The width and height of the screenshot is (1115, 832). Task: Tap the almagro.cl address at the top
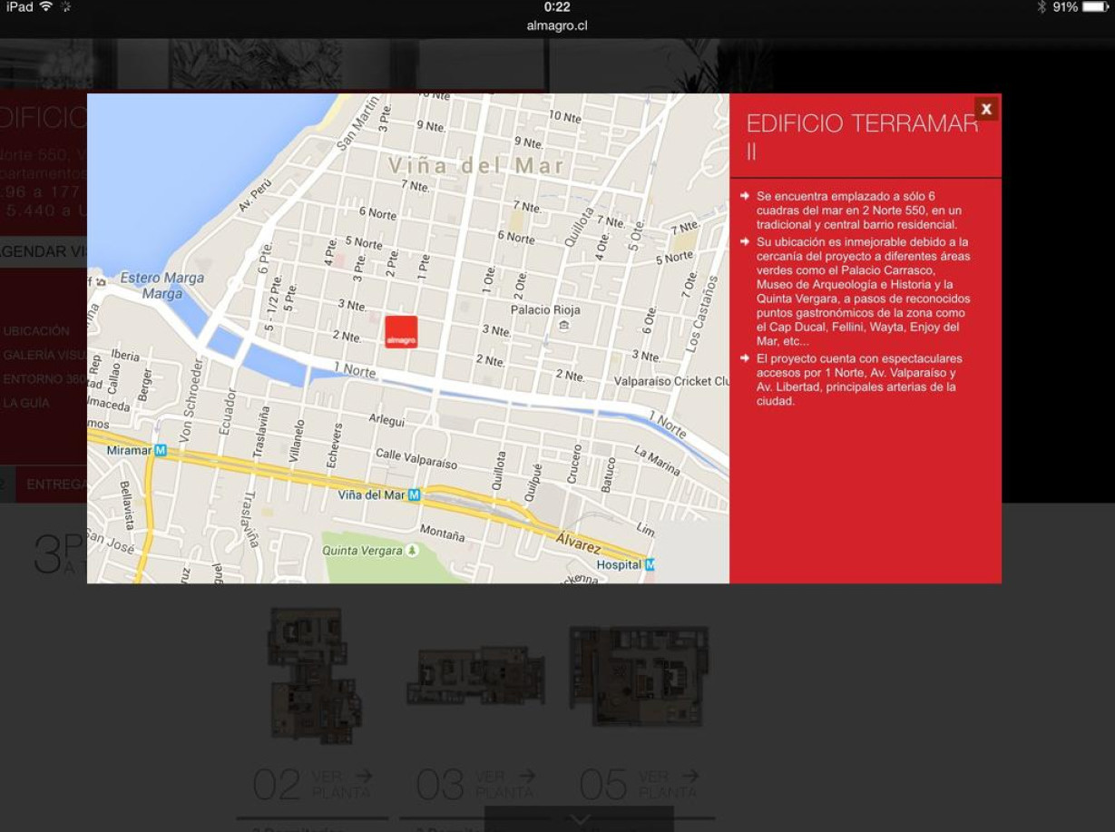pyautogui.click(x=557, y=26)
